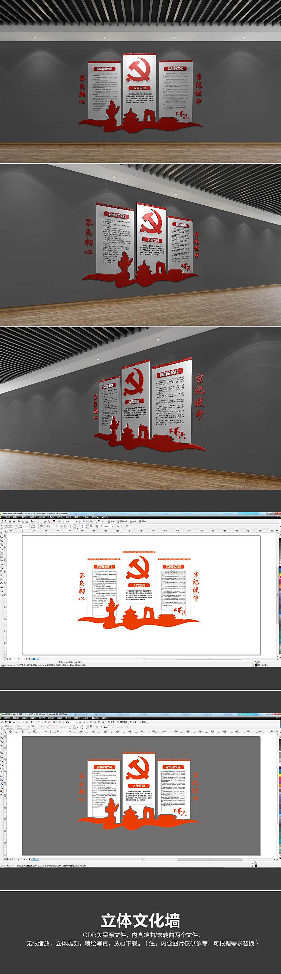Open 排列(A) menu in white-page CorelDRAW window
Viewport: 281px width, 974px height.
coord(41,517)
